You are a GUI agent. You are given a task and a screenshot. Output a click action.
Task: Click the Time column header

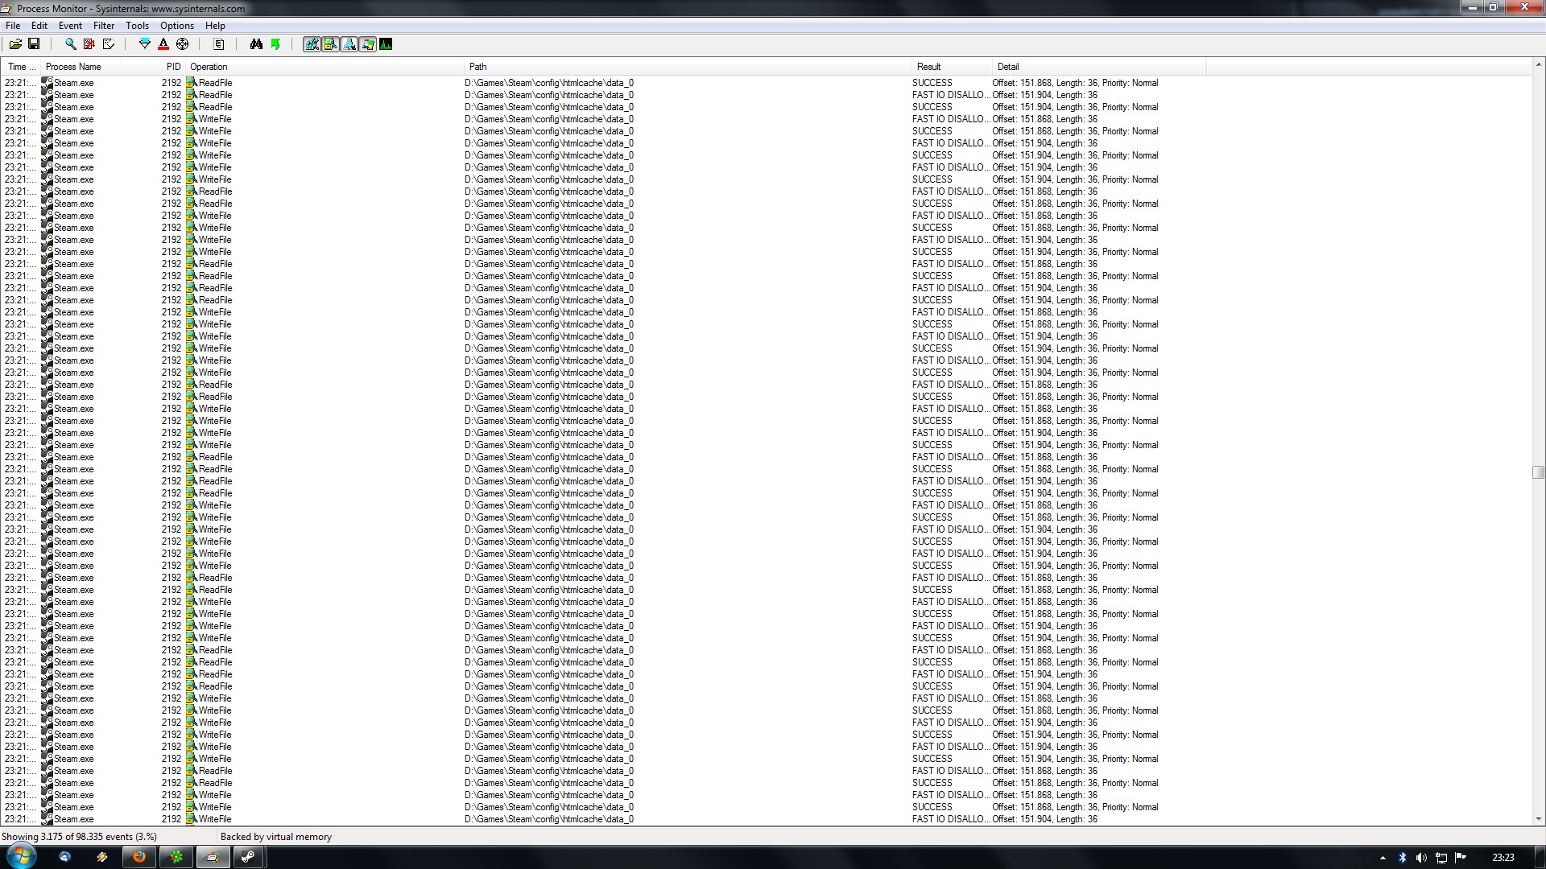pos(20,67)
